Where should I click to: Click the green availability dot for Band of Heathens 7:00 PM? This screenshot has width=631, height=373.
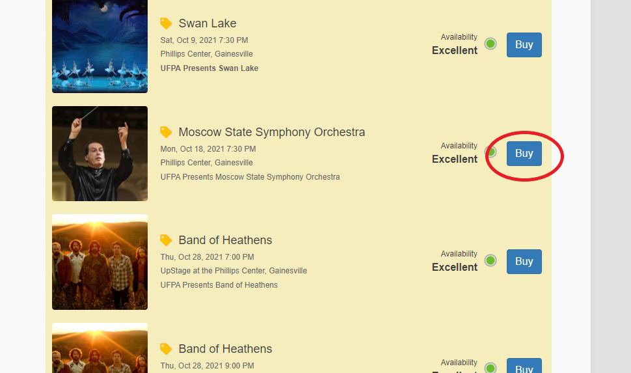(x=490, y=260)
